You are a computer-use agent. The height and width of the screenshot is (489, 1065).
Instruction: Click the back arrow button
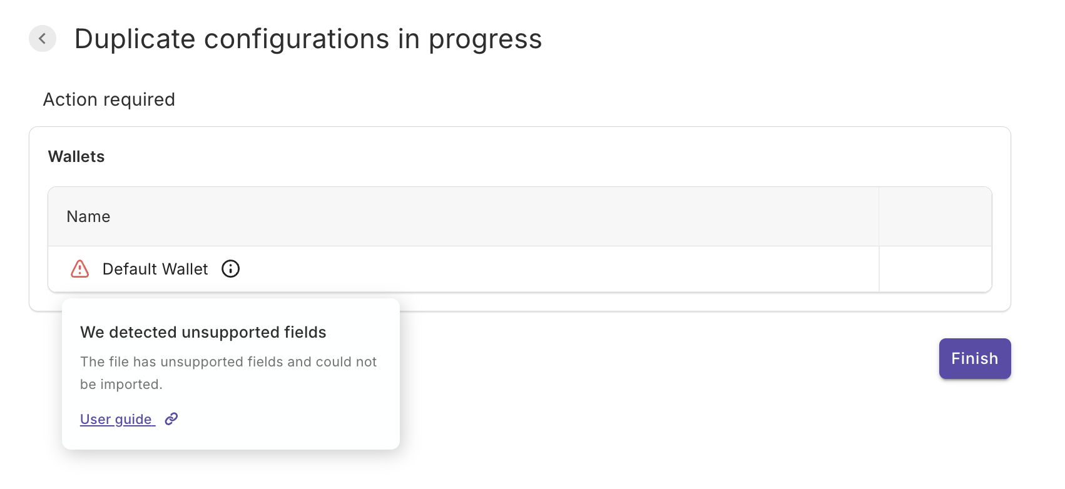point(43,39)
